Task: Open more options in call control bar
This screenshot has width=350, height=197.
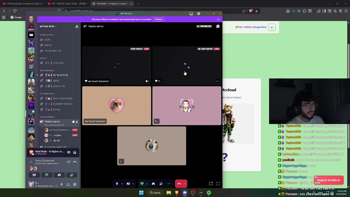Action: [169, 184]
